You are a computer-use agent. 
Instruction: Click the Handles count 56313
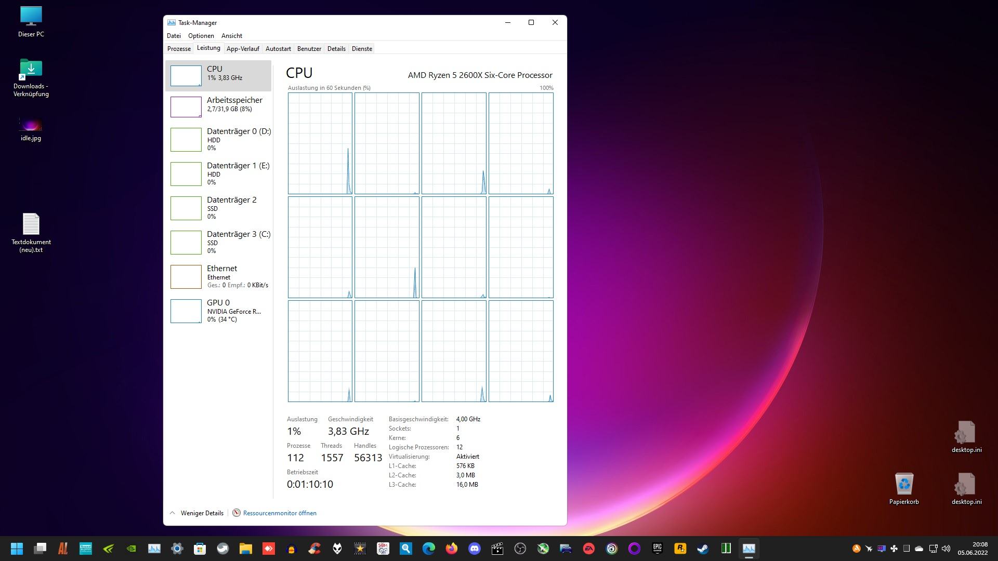click(x=368, y=458)
